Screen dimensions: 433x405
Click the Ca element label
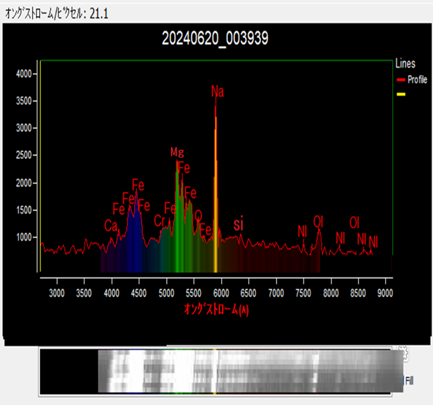point(111,226)
